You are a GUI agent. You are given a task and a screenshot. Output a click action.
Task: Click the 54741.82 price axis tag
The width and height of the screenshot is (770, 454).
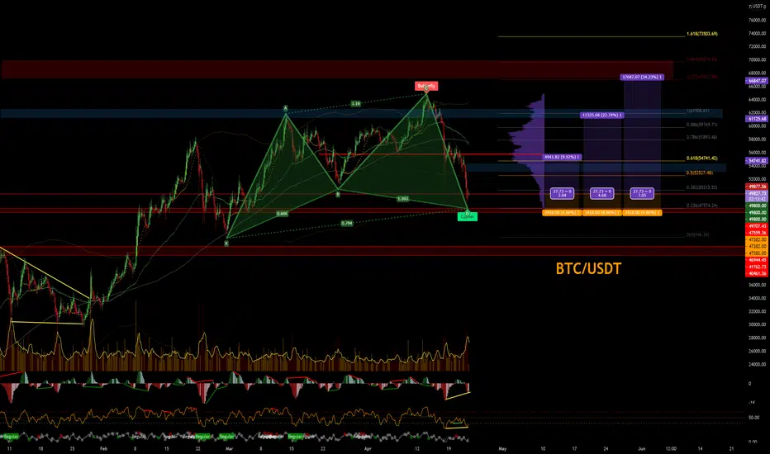(x=756, y=161)
